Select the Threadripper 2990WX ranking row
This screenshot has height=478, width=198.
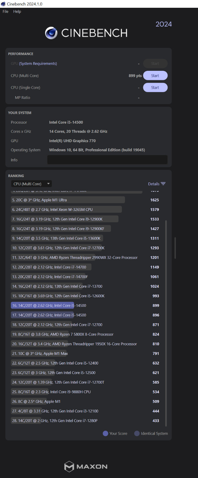tap(86, 258)
